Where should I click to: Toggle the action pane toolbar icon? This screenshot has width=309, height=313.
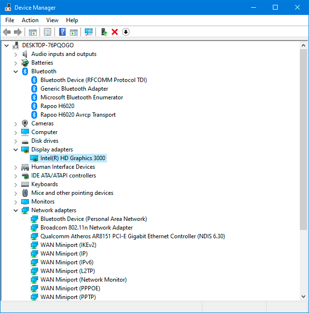coord(74,32)
